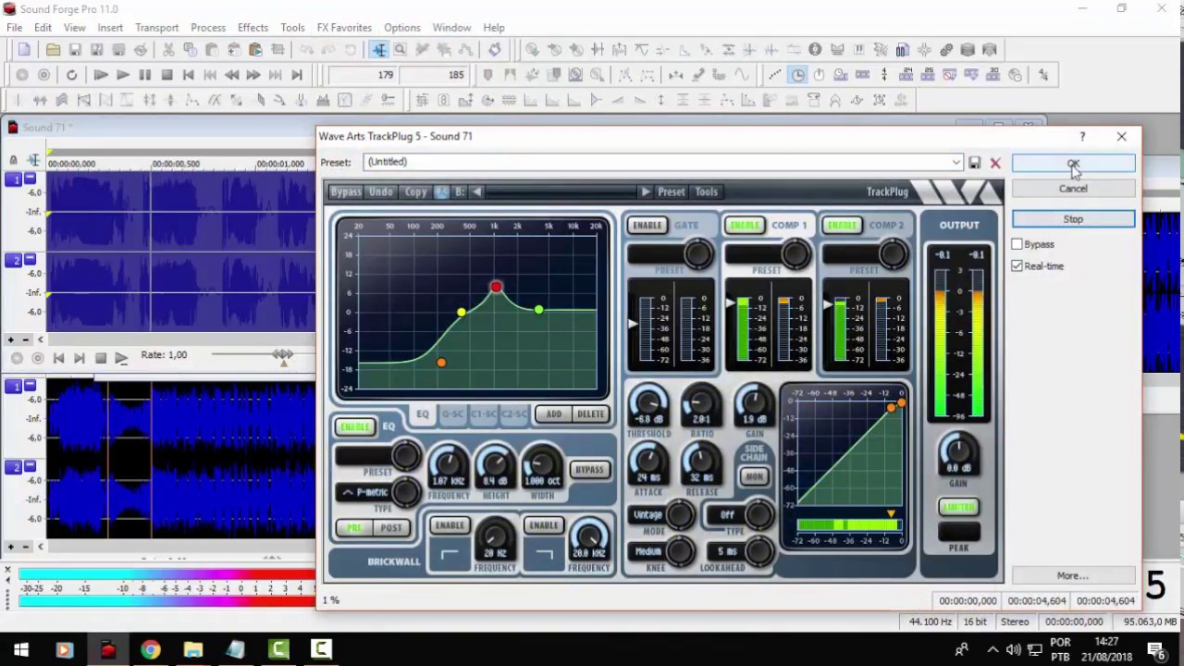Open the side chain Type selector showing Off
The image size is (1184, 666).
tap(727, 515)
